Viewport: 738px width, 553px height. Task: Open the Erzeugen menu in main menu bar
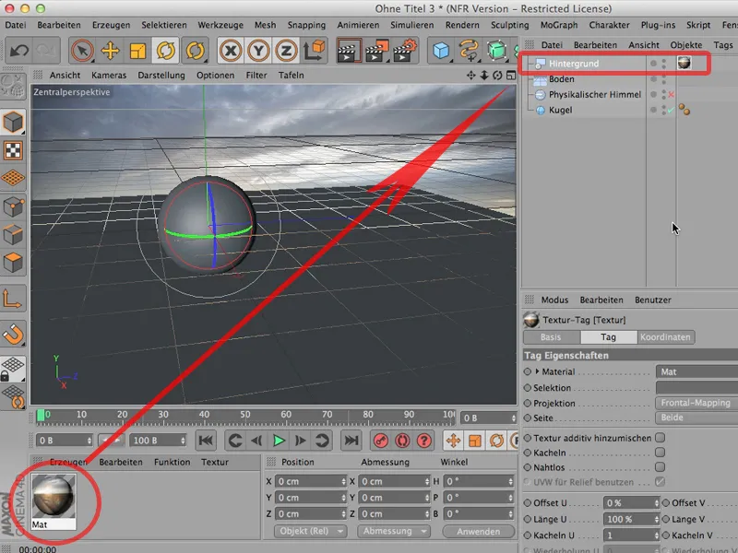point(111,25)
